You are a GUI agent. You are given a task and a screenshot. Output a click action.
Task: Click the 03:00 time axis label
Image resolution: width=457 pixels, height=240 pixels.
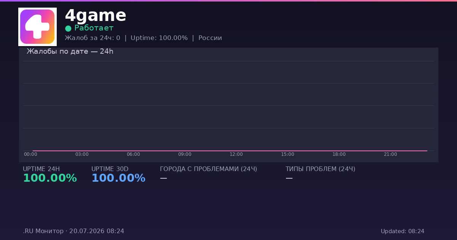[x=82, y=154]
